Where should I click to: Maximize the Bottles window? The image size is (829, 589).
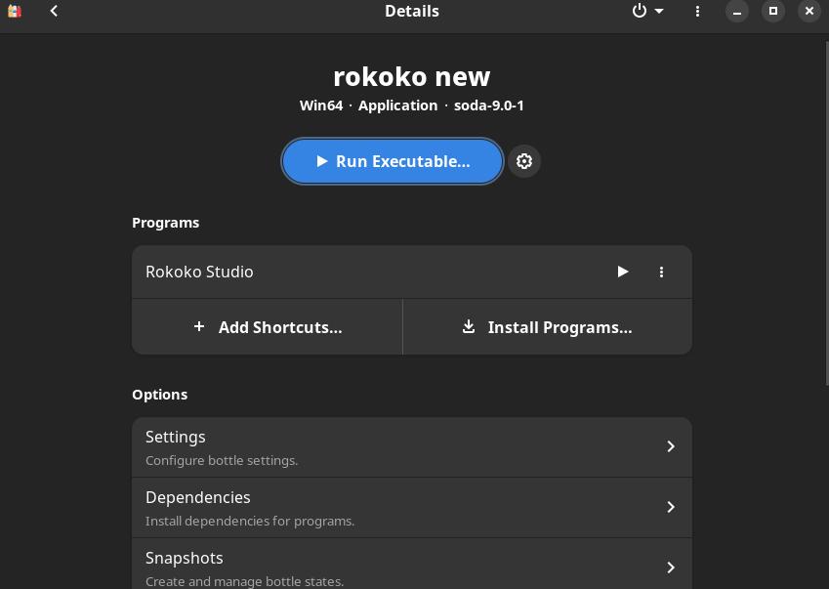pyautogui.click(x=773, y=11)
